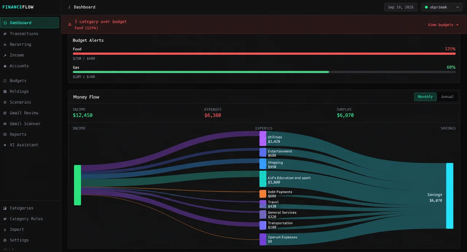Click the cyan Savings node bar

tap(449, 196)
